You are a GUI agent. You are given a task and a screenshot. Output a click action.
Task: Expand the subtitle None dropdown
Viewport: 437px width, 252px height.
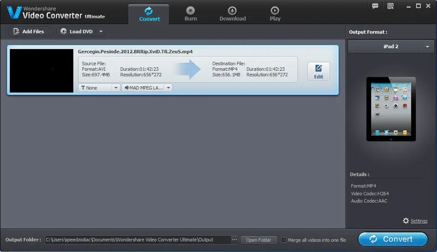click(x=116, y=88)
